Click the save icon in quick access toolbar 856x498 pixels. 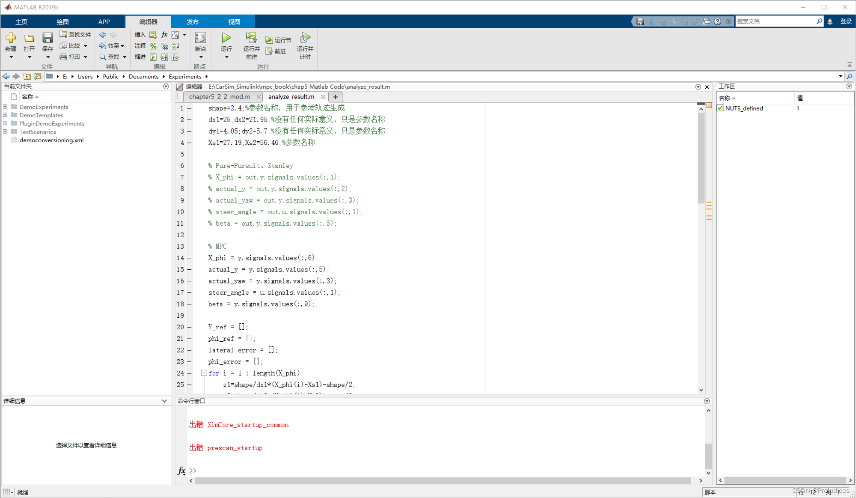640,21
